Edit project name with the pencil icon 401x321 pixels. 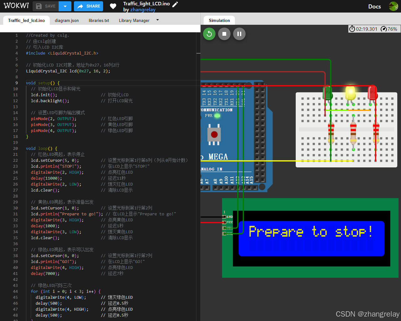(x=175, y=4)
